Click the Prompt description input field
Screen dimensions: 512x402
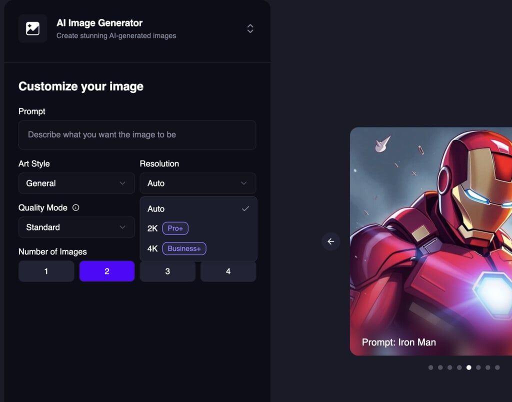click(137, 135)
